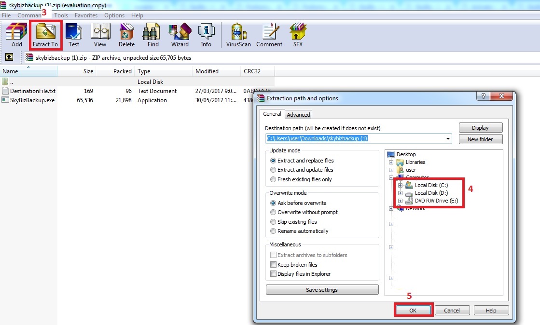Open the View tool in toolbar

pos(100,35)
